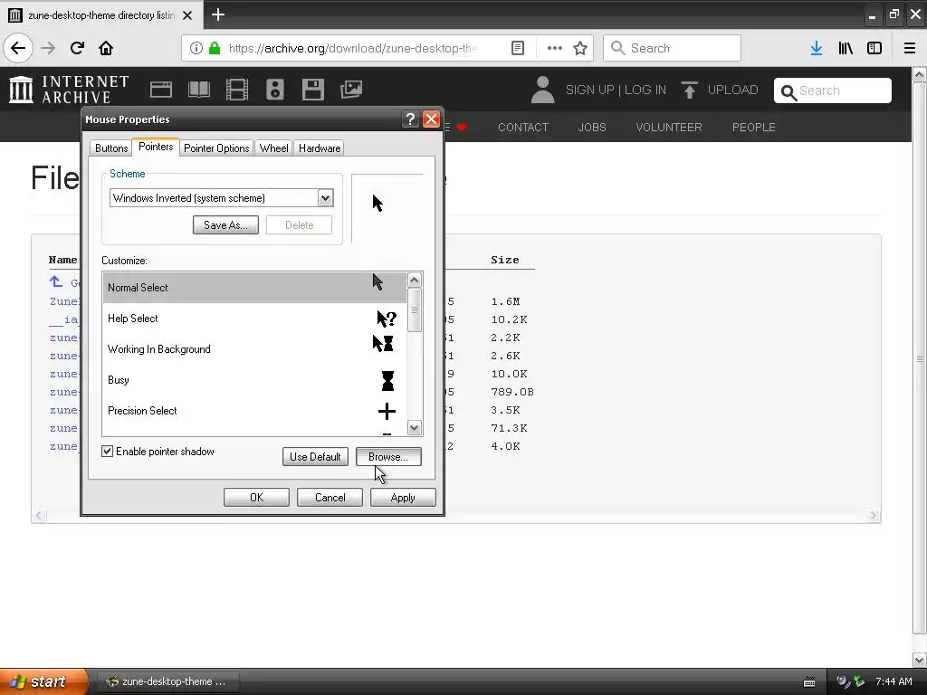
Task: Click SIGN UP link
Action: coord(589,90)
